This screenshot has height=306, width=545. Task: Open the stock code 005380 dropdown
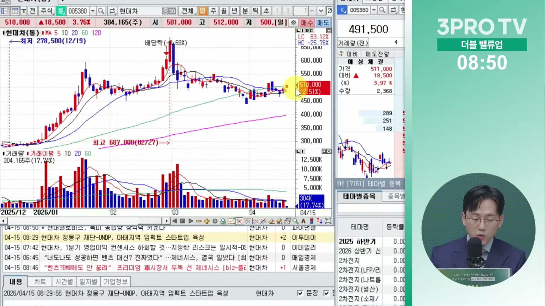pos(93,11)
